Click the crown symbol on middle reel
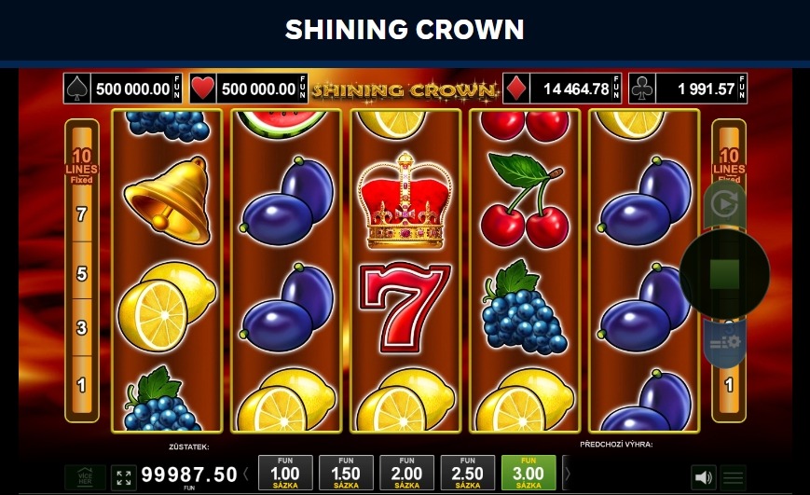Viewport: 810px width, 495px height. pos(405,200)
